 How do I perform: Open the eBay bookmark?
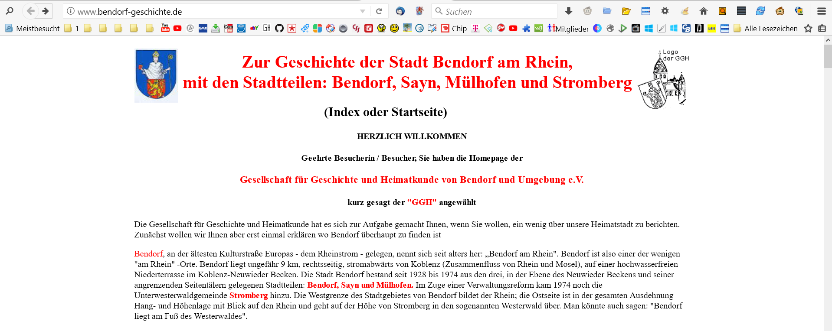tap(254, 28)
